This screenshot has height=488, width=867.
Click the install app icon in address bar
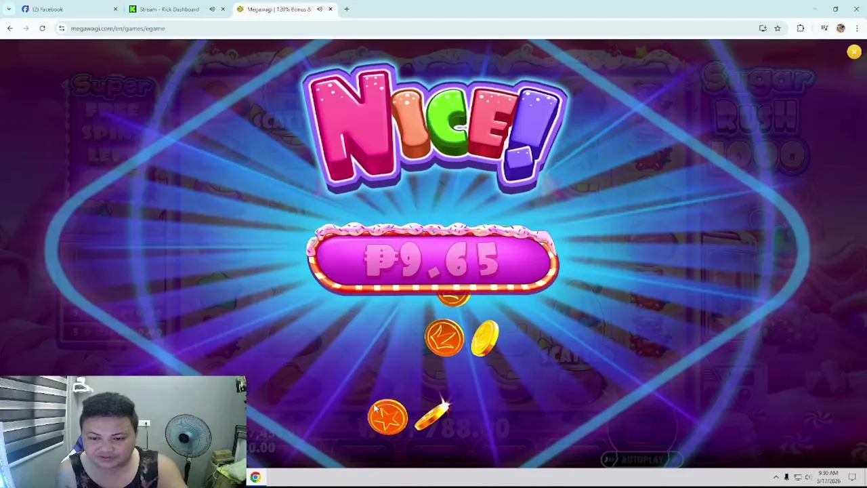tap(763, 28)
